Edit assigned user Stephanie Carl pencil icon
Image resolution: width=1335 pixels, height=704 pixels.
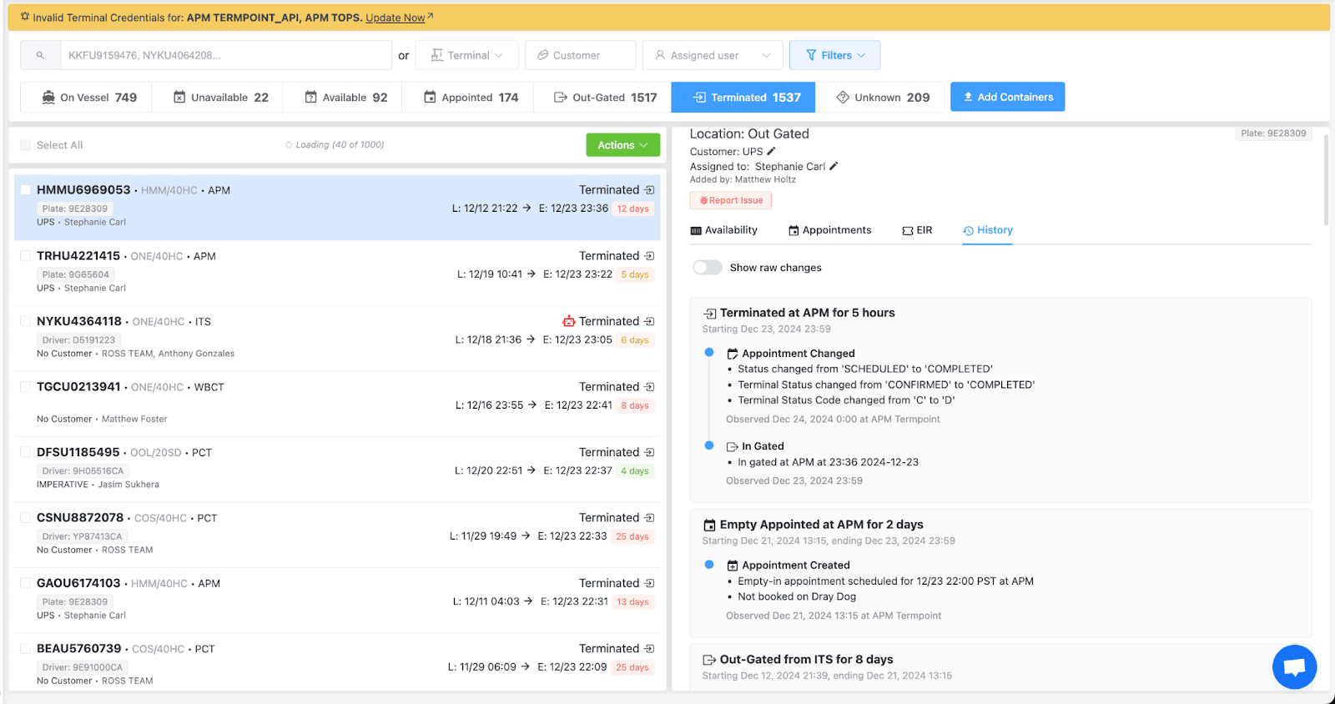tap(834, 166)
